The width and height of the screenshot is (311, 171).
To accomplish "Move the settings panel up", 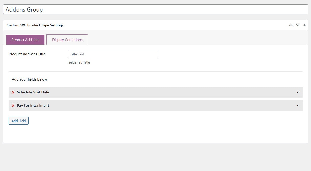I will [291, 25].
